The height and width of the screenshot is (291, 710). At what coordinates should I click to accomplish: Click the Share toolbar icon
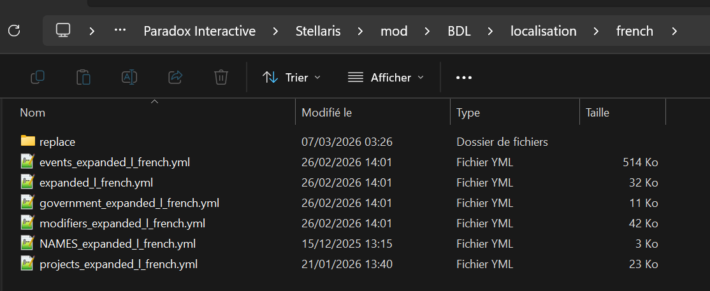[175, 78]
